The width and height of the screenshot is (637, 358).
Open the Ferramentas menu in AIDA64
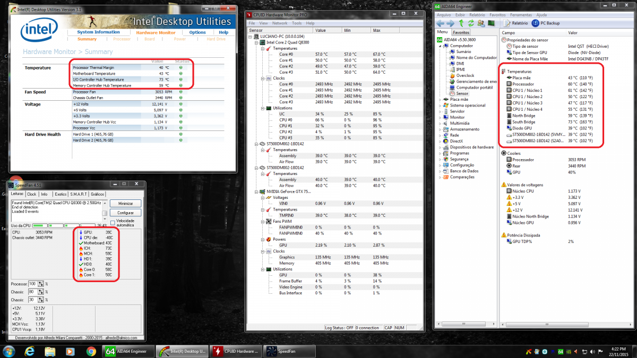pos(521,15)
